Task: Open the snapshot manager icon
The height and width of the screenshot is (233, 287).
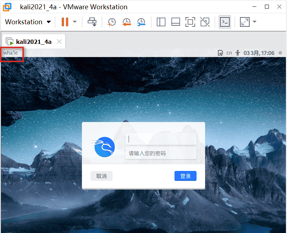Action: pos(141,22)
